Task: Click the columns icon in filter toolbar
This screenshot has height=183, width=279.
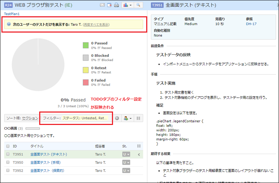Action: click(x=138, y=118)
